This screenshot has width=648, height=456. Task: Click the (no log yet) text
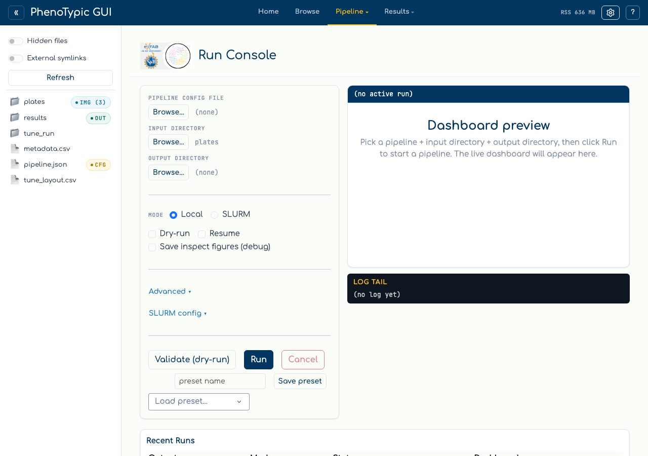pyautogui.click(x=377, y=294)
